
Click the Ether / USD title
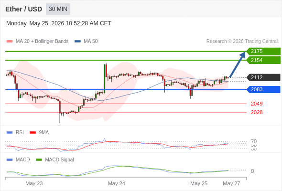coord(23,9)
